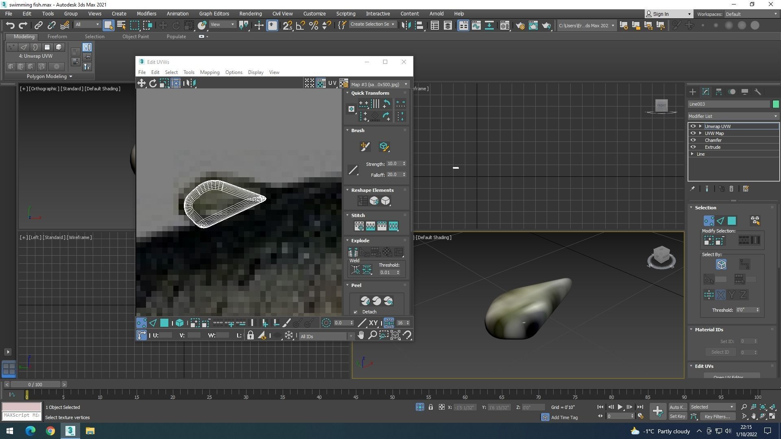Click the Select ID button
The width and height of the screenshot is (781, 439).
tap(720, 352)
